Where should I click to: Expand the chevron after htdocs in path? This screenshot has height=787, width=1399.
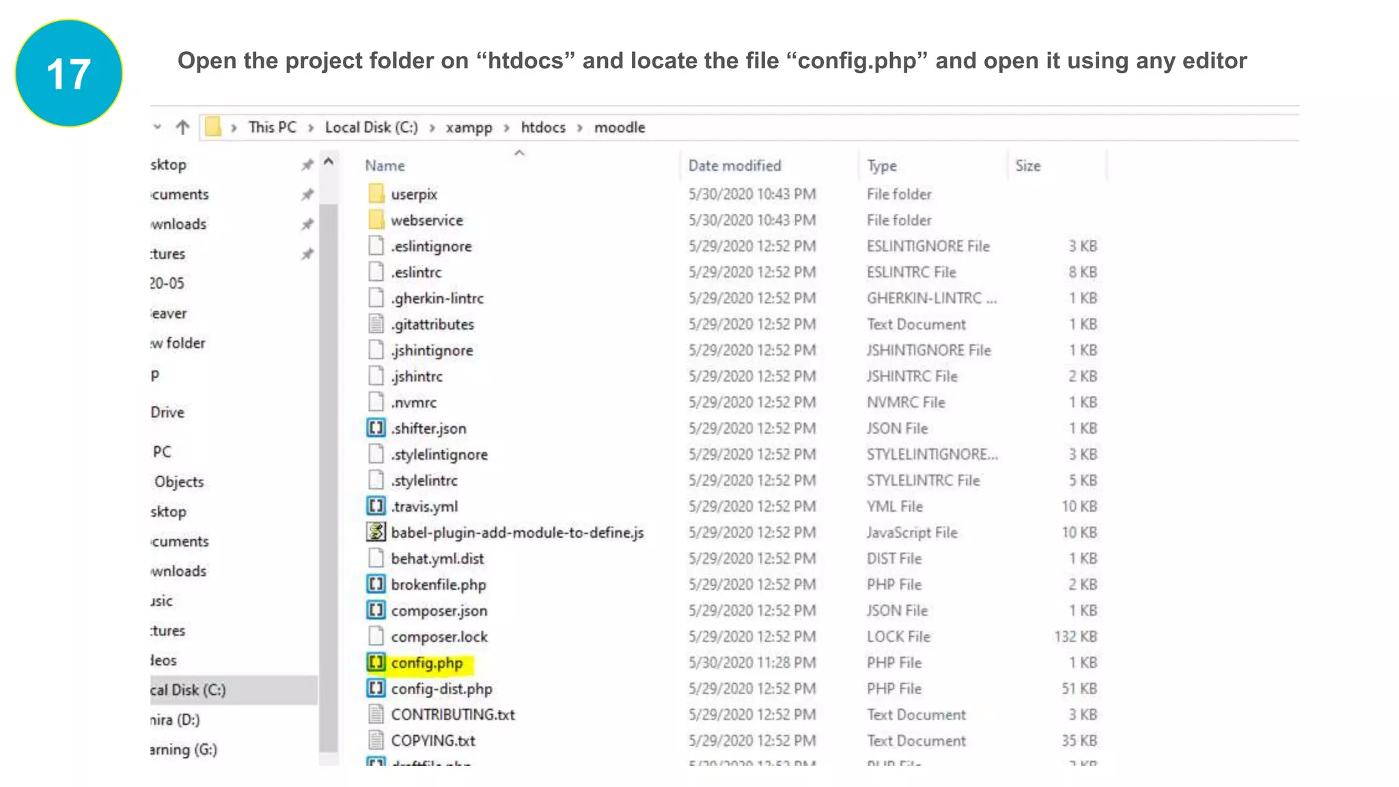pyautogui.click(x=580, y=128)
